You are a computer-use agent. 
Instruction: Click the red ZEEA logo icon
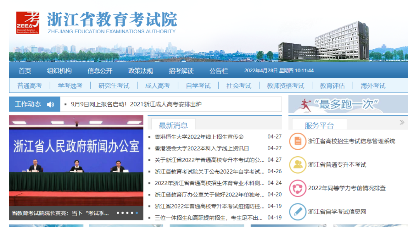pos(28,22)
